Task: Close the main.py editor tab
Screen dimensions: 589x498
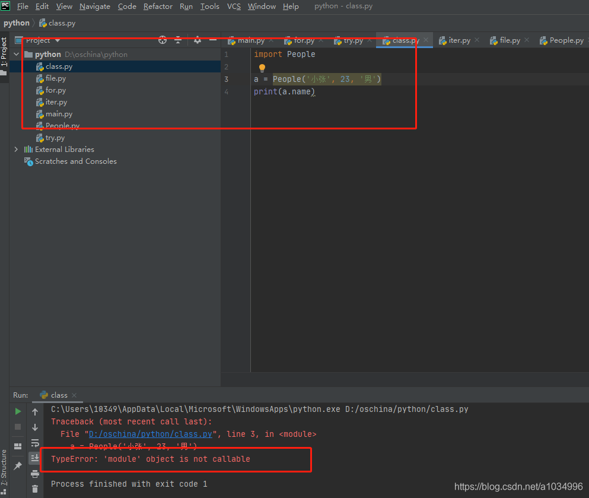Action: (x=271, y=40)
